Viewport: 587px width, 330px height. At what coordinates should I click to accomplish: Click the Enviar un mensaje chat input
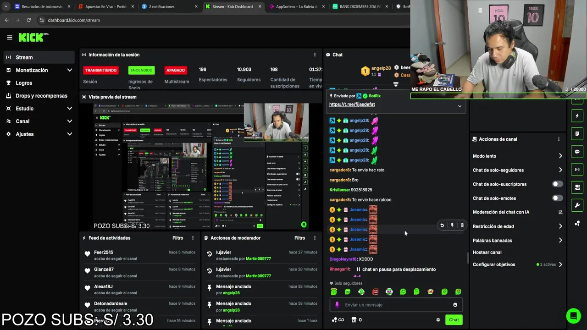click(x=396, y=305)
